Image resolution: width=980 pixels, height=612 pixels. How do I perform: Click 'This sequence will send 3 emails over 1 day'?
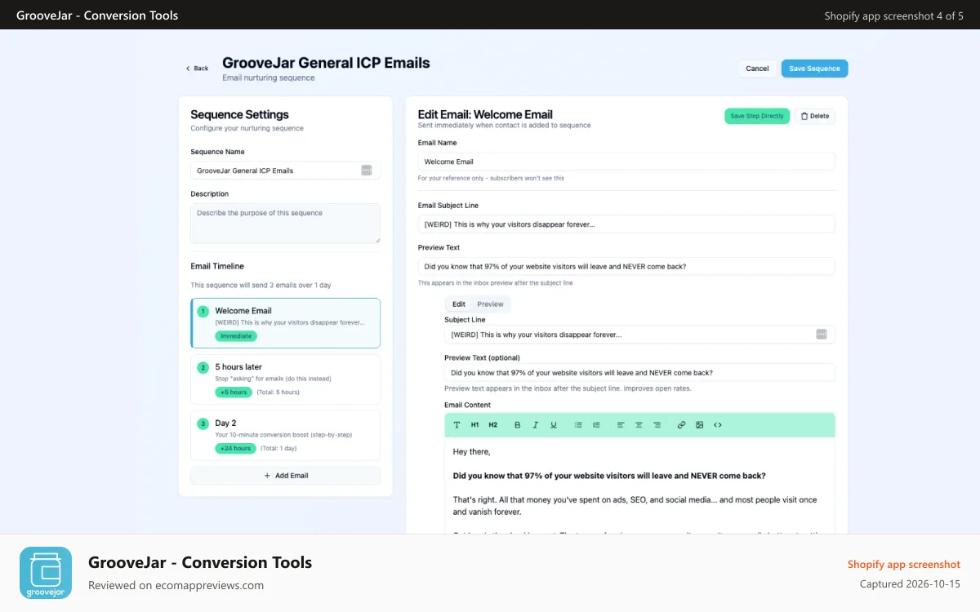[x=261, y=286]
